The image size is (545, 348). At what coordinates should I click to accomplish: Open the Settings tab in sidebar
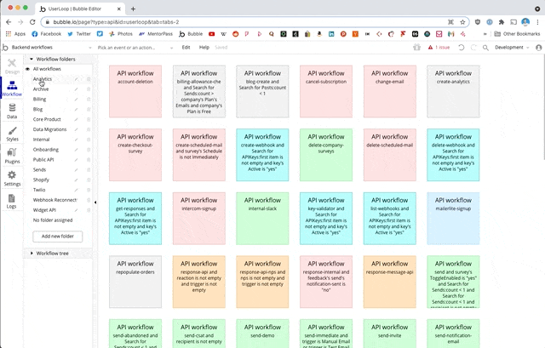(12, 179)
